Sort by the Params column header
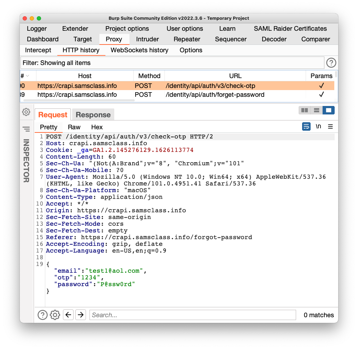The width and height of the screenshot is (358, 349). coord(321,76)
